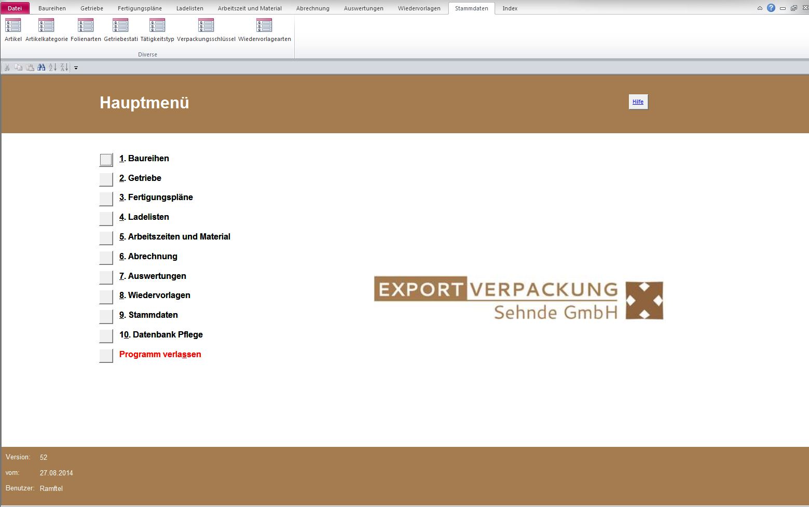Switch to the Baureihen ribbon tab

tap(52, 8)
